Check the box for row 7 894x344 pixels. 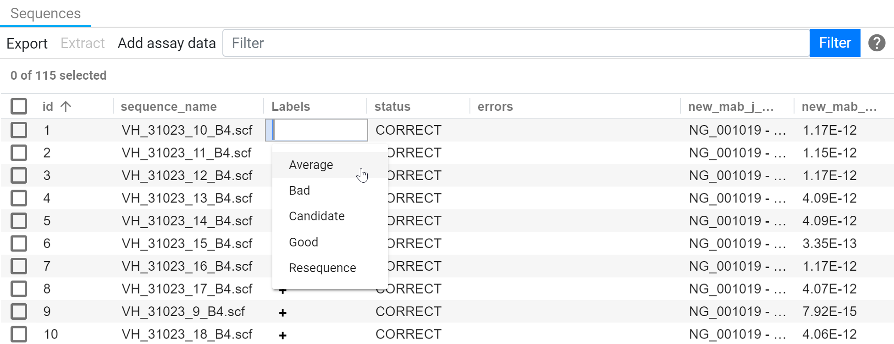[x=19, y=266]
